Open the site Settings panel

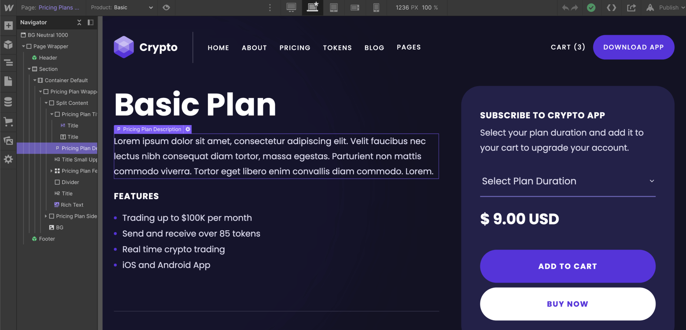pyautogui.click(x=8, y=159)
